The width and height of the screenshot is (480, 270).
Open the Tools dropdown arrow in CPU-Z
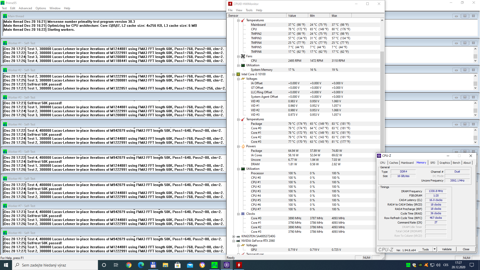434,249
